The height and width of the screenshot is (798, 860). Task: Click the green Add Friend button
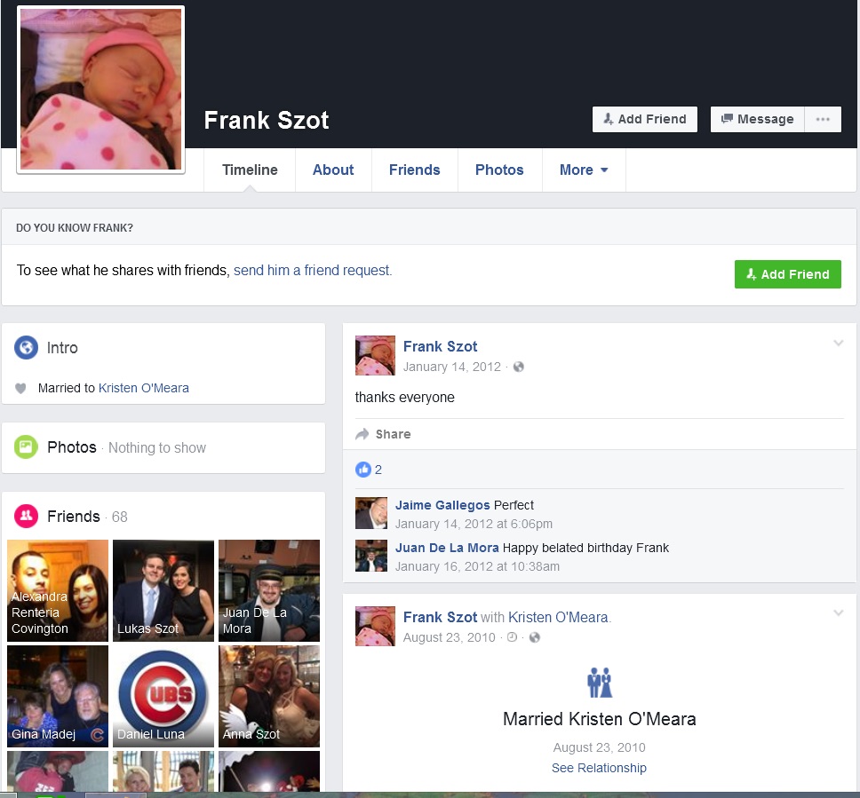tap(788, 274)
